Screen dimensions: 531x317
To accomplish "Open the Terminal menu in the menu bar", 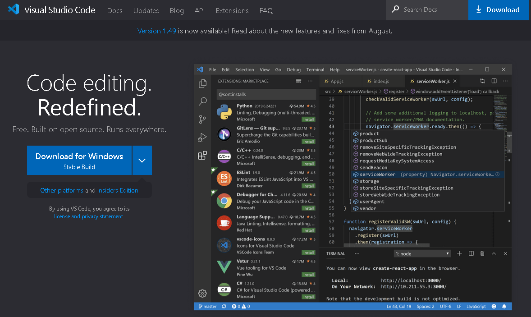I will (315, 69).
